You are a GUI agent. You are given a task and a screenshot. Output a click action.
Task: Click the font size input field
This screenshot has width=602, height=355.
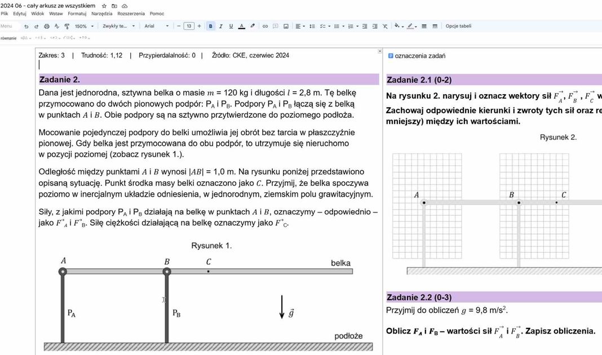pos(189,26)
